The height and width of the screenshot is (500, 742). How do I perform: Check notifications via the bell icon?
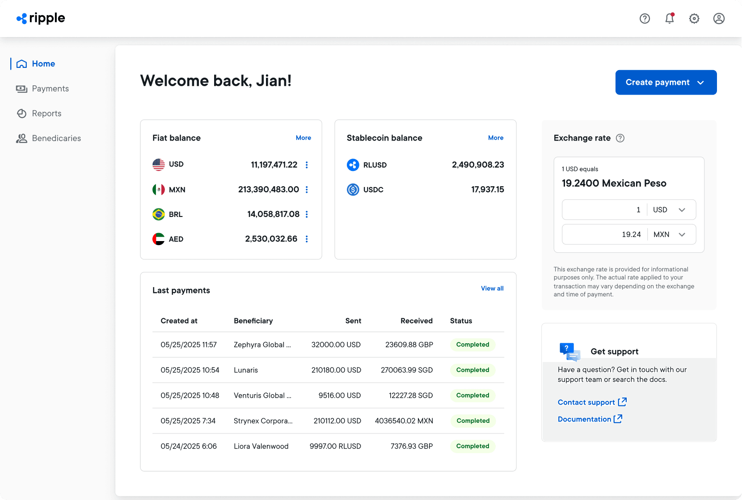click(669, 18)
